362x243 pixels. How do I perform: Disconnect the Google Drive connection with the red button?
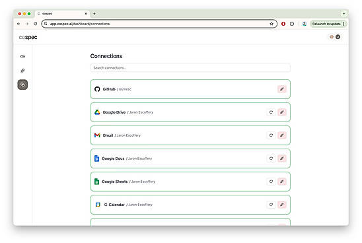click(282, 112)
